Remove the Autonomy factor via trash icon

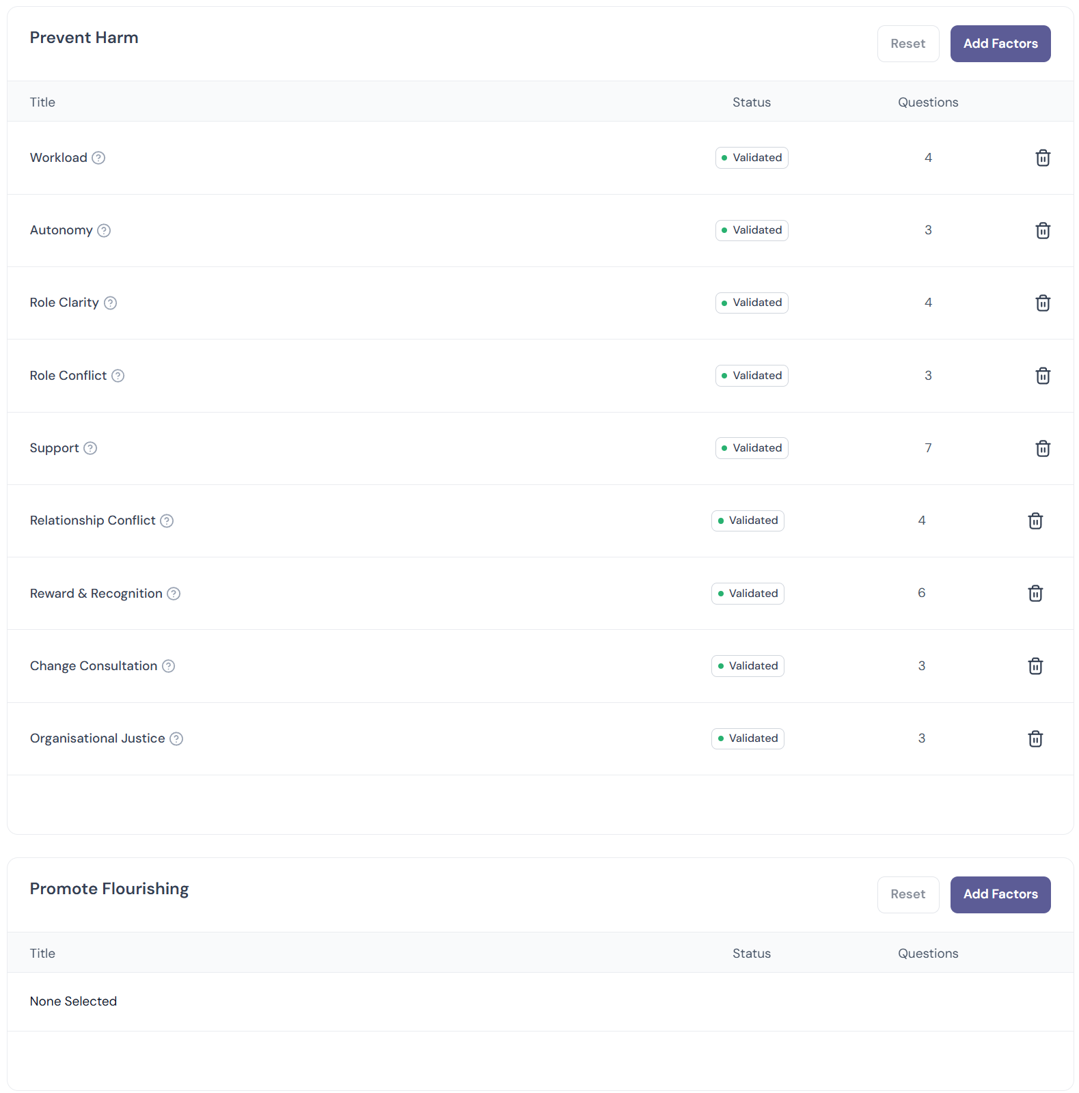coord(1043,230)
